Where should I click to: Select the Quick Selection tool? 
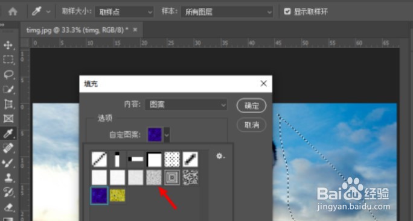8,89
